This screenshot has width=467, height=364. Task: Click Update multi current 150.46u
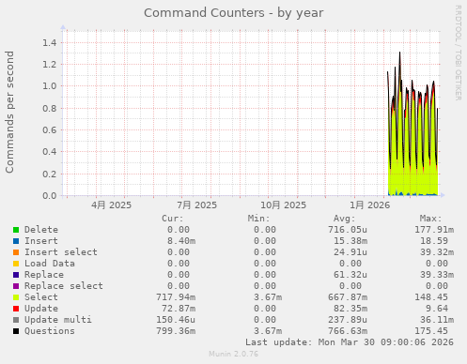176,320
